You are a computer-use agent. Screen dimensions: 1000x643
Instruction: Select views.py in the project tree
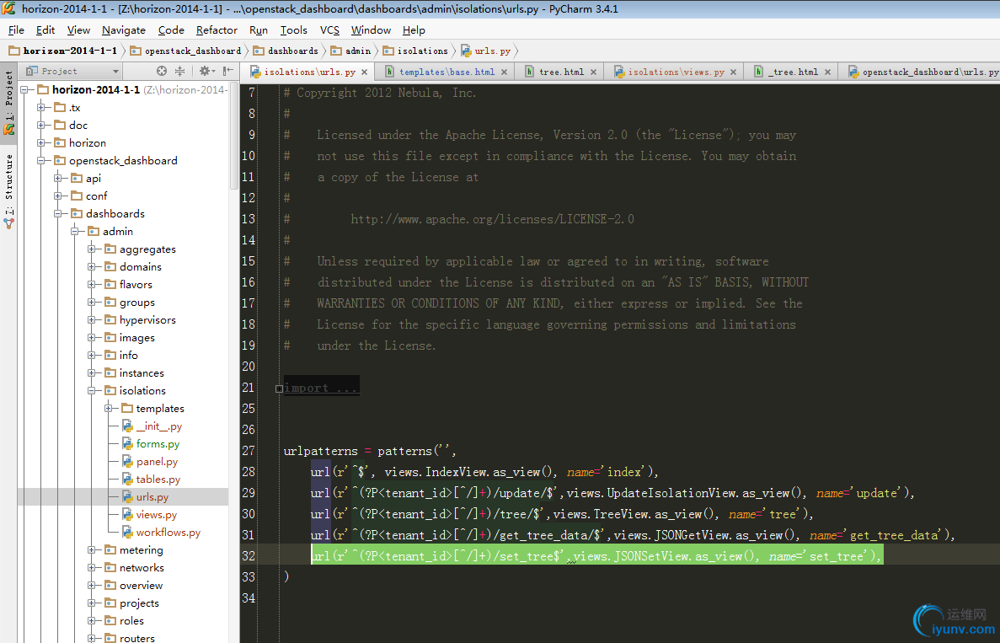156,515
